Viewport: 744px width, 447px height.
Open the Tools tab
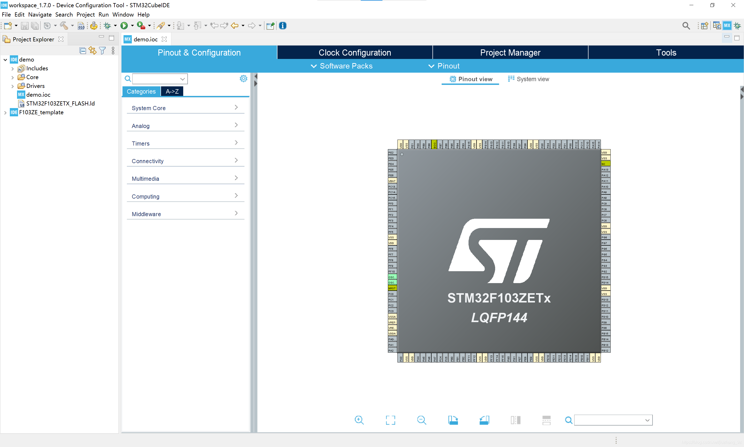click(x=666, y=52)
